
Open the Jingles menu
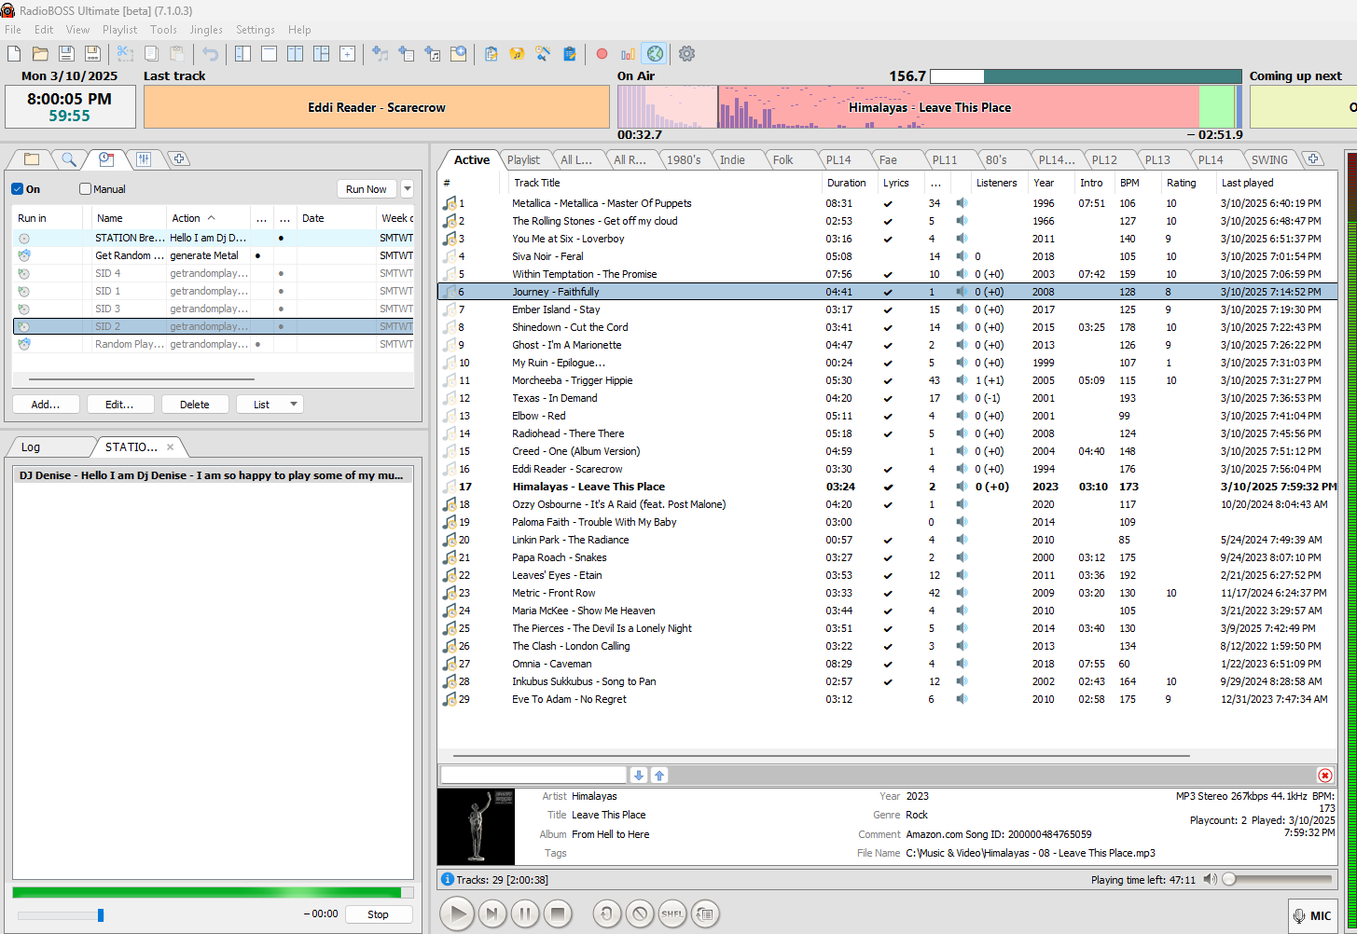(x=206, y=30)
